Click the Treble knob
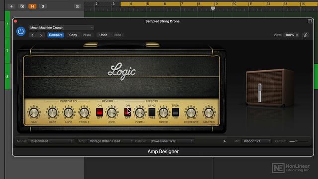 tap(84, 113)
